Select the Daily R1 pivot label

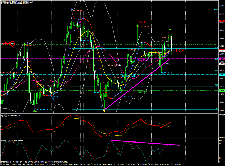coord(143,22)
